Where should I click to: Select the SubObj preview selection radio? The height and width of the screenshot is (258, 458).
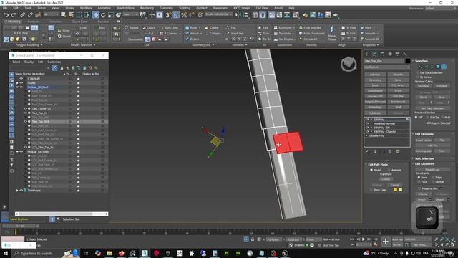tap(428, 118)
